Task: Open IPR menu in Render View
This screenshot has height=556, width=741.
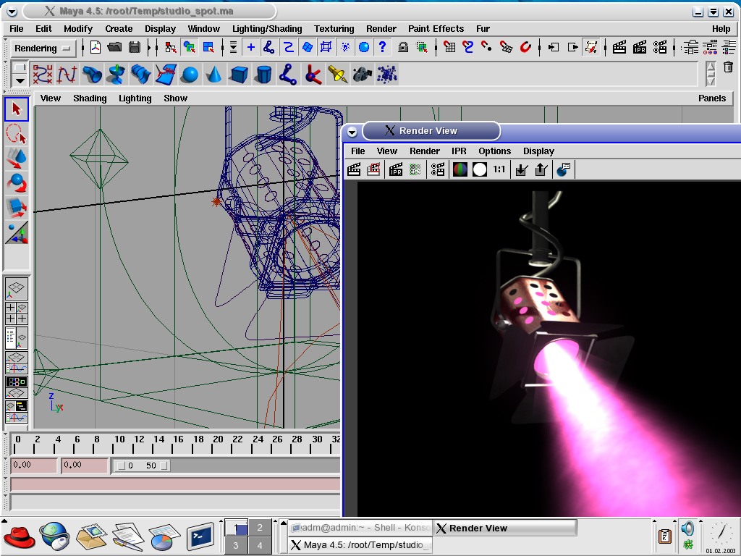Action: pyautogui.click(x=459, y=151)
